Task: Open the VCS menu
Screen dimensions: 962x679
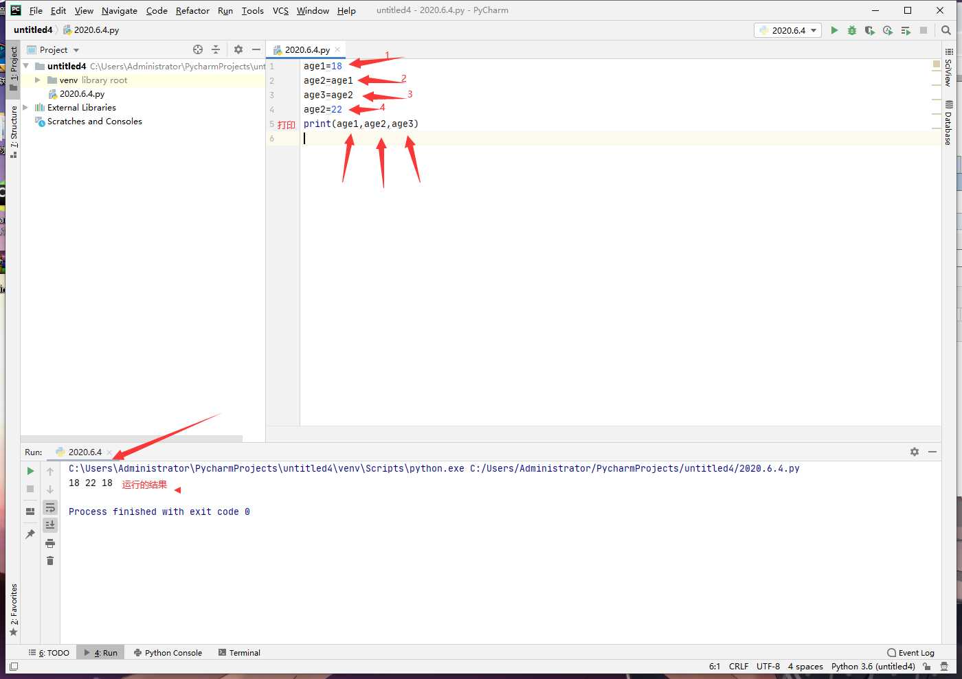Action: point(280,10)
